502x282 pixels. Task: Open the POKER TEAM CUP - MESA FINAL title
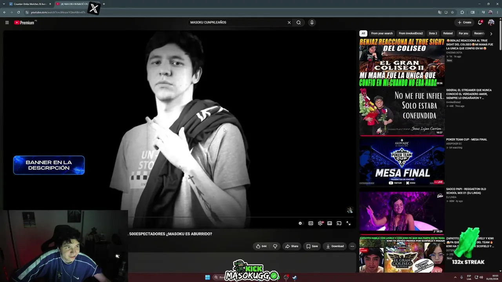click(466, 139)
